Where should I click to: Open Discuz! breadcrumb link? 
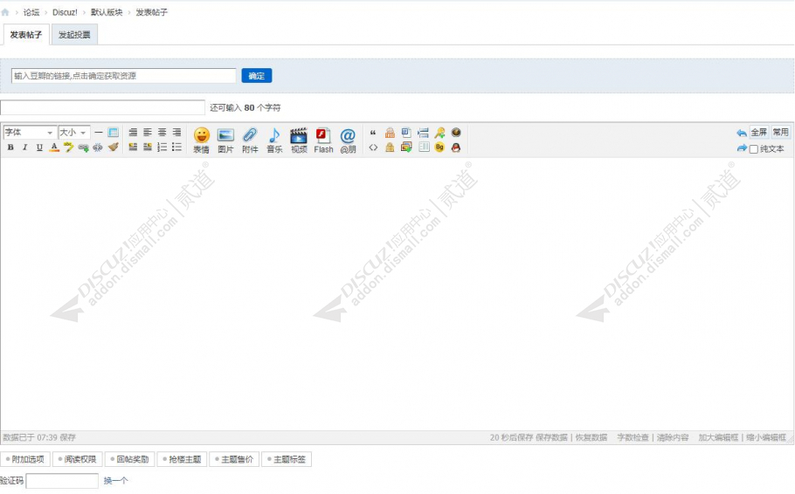click(x=65, y=12)
